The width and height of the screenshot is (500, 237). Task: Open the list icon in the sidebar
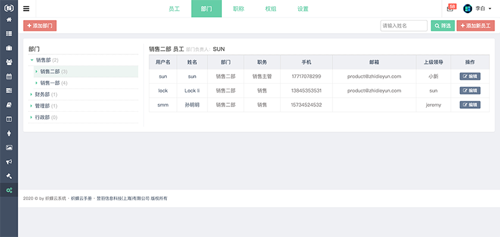coord(9,34)
